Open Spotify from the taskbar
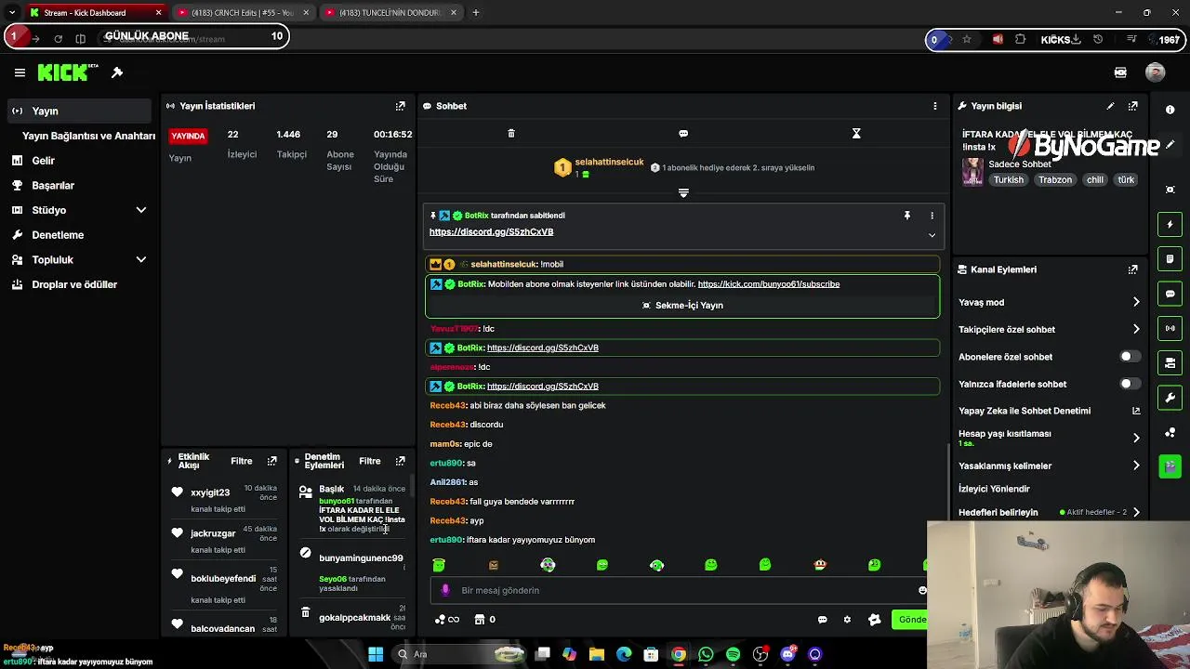The height and width of the screenshot is (669, 1190). tap(734, 654)
